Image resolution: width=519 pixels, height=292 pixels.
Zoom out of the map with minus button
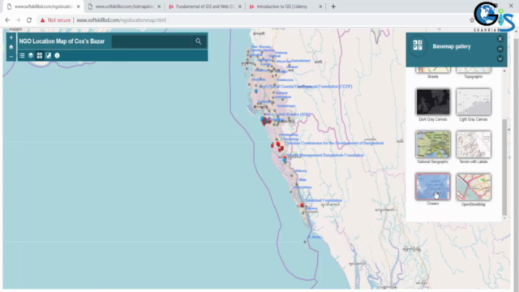coord(11,56)
